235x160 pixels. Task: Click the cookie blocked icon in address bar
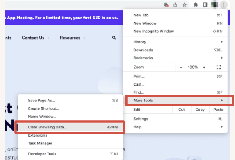166,5
